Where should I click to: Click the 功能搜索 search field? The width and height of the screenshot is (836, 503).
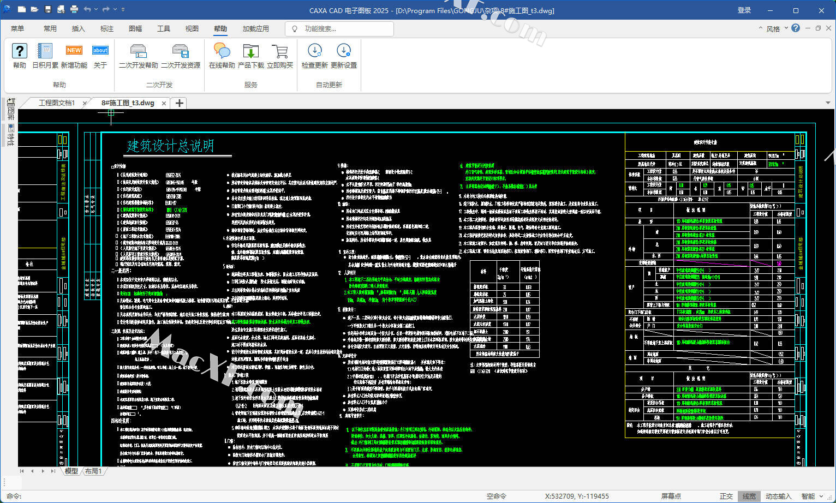point(339,28)
